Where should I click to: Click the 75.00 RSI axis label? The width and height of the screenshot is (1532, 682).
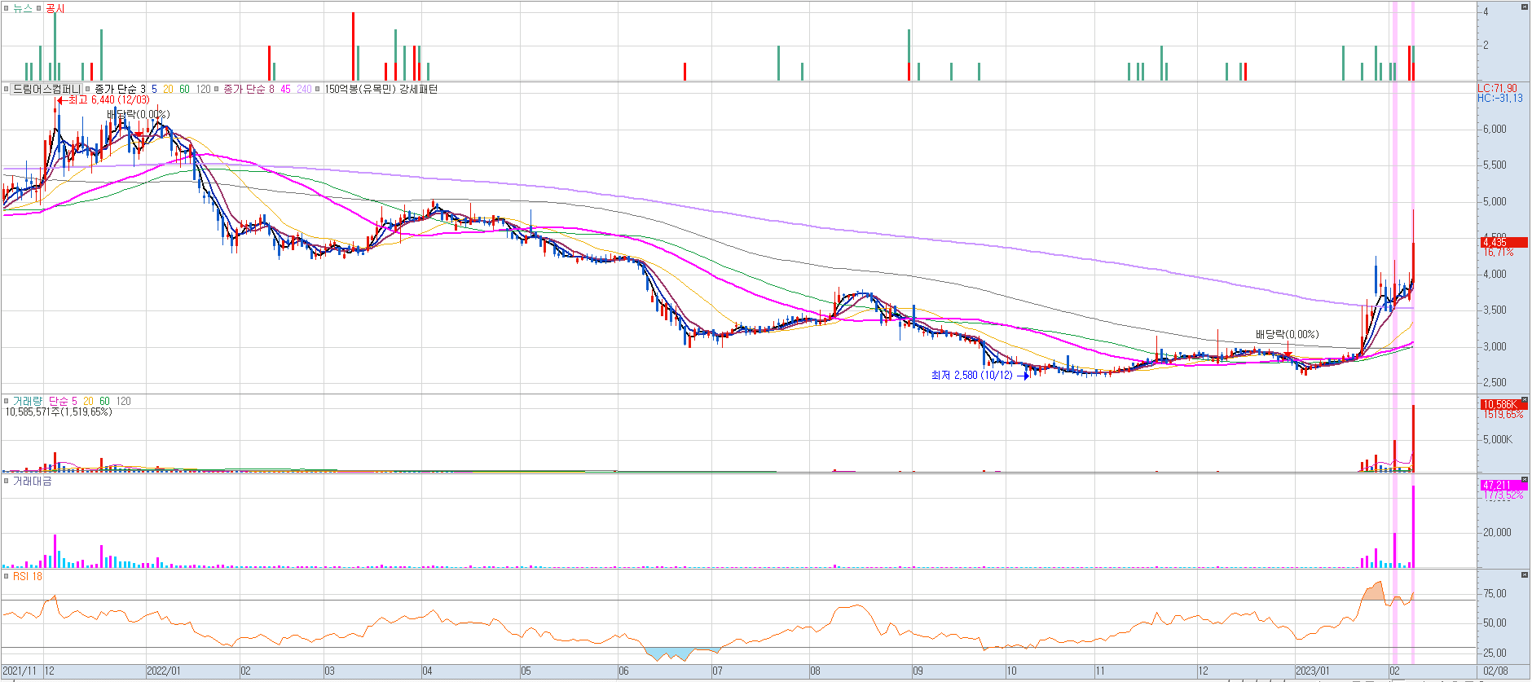(1495, 593)
